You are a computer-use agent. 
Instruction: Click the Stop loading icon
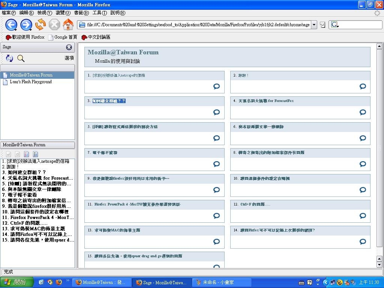tap(54, 25)
